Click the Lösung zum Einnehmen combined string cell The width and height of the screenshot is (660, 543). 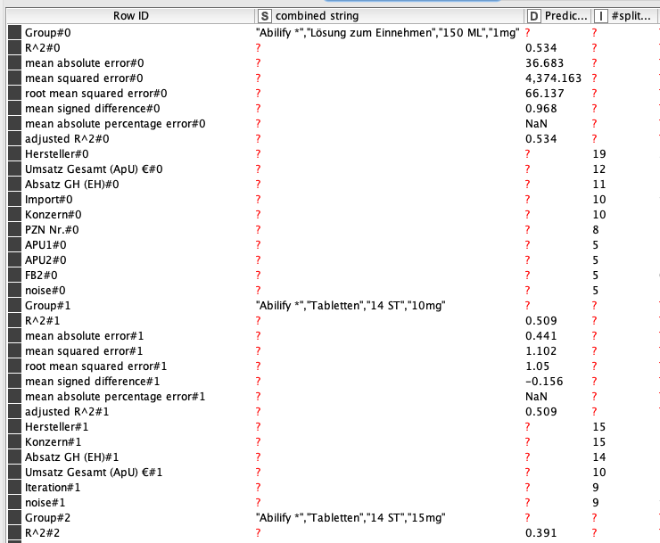[388, 33]
